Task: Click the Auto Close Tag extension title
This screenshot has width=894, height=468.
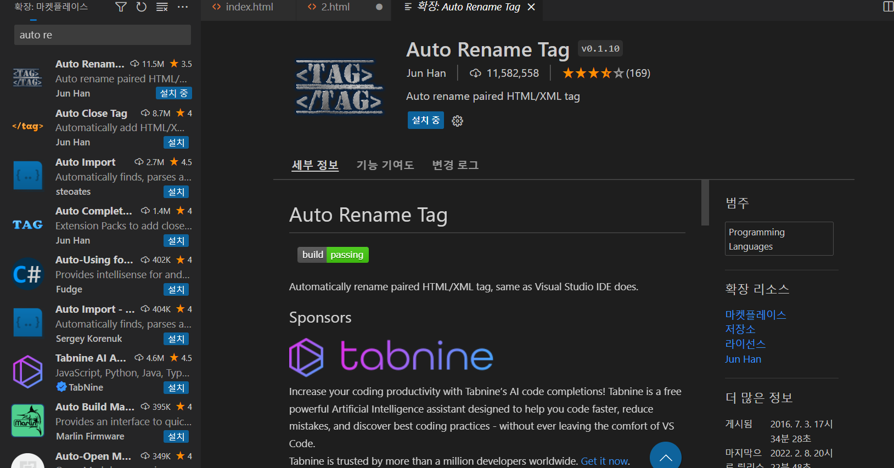Action: (91, 113)
